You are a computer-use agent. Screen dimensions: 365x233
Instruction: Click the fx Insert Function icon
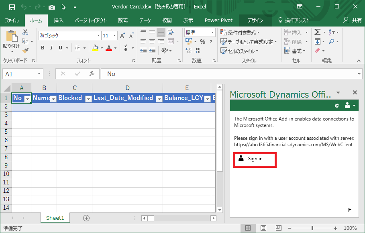pos(92,74)
